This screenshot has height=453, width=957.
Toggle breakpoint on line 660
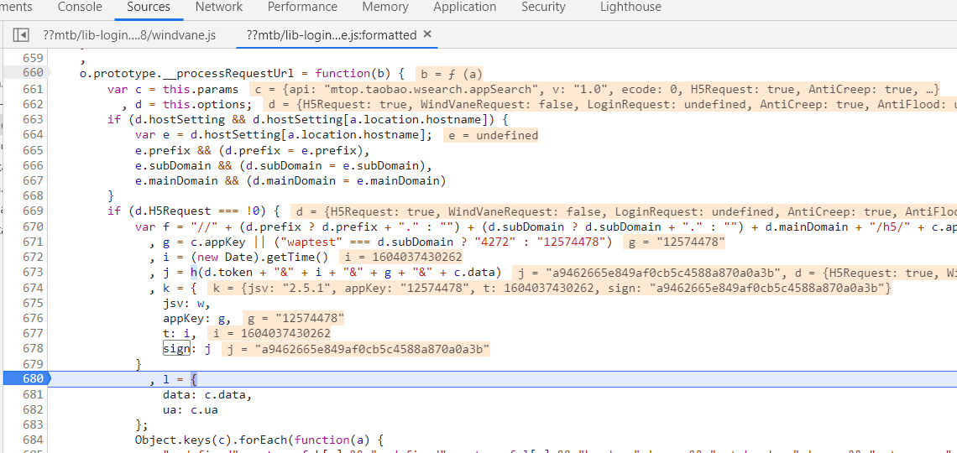coord(33,73)
